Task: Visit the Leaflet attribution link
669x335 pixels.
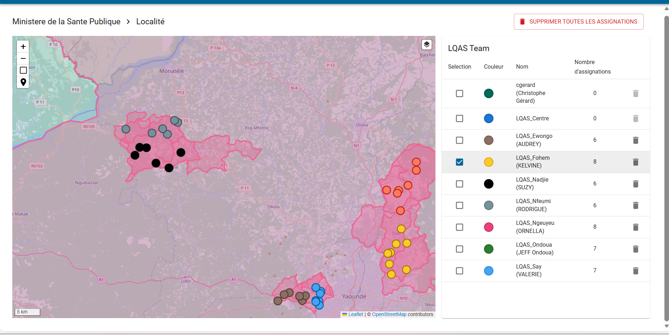Action: (x=356, y=314)
